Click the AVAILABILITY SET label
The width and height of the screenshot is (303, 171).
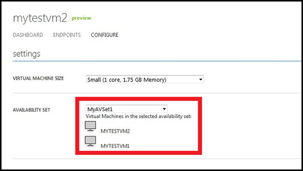[x=32, y=110]
